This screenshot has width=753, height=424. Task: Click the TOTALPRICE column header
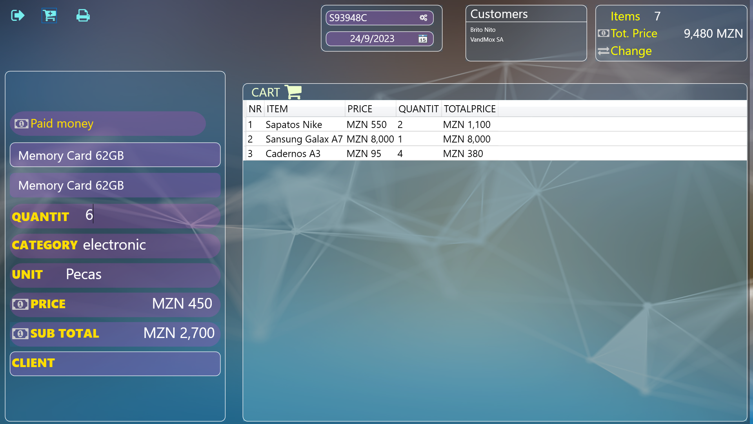469,109
